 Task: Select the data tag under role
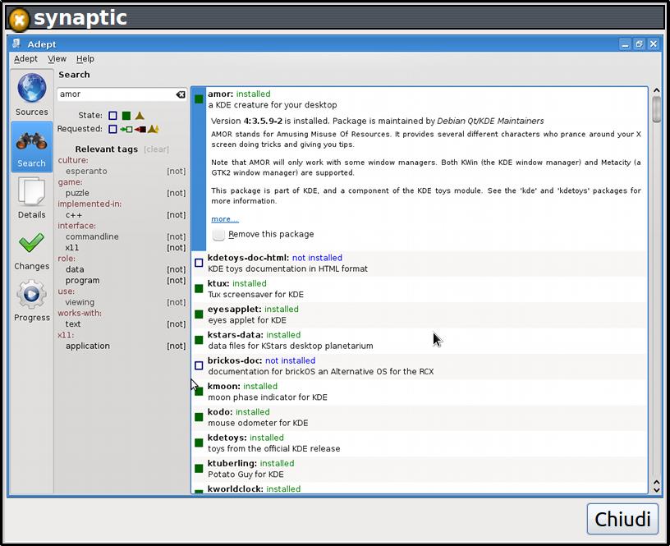click(x=75, y=269)
